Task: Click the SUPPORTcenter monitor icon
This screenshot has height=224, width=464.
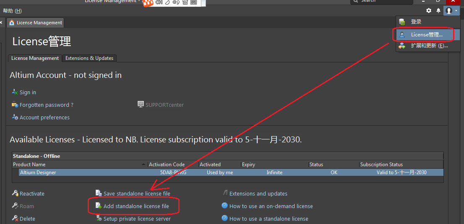Action: tap(141, 104)
